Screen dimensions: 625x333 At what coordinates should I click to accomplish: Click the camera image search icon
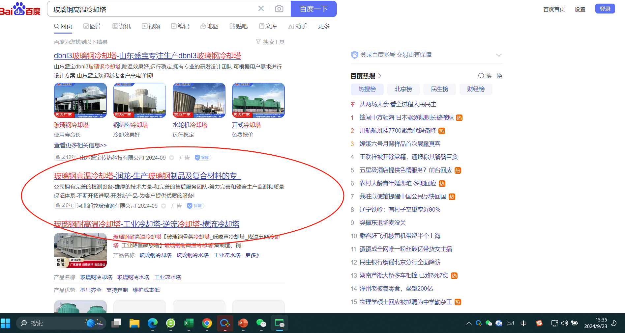click(279, 9)
